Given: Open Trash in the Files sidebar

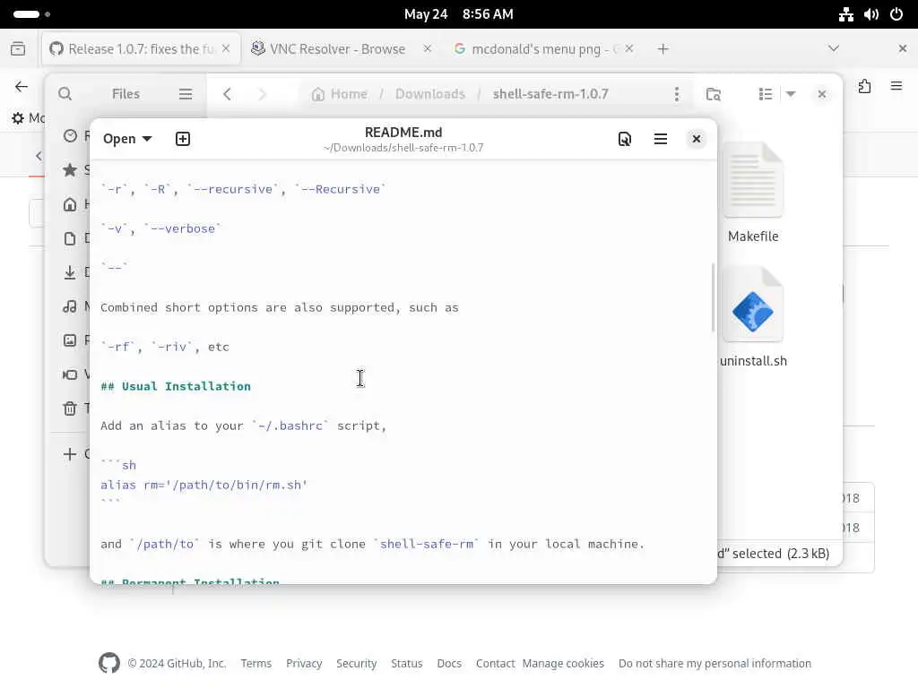Looking at the screenshot, I should (x=70, y=408).
